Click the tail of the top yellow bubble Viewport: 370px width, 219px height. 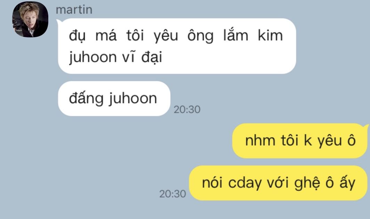[x=367, y=127]
